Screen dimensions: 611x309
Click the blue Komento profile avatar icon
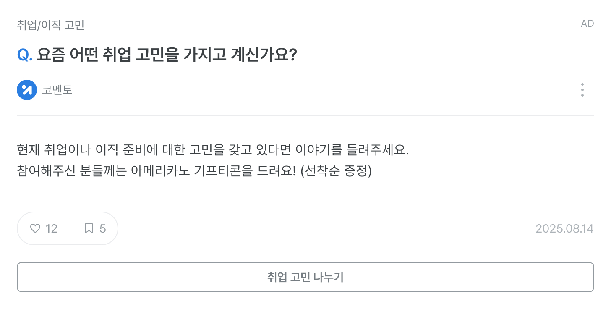27,90
